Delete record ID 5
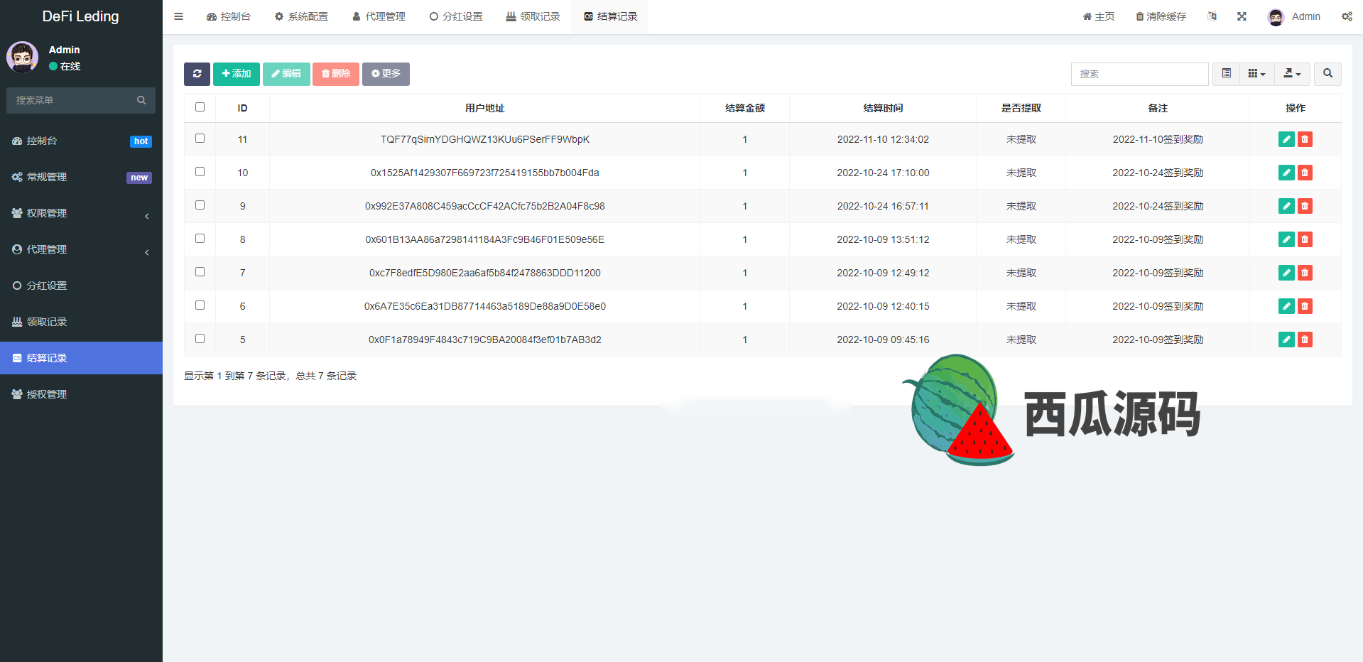 [1305, 340]
